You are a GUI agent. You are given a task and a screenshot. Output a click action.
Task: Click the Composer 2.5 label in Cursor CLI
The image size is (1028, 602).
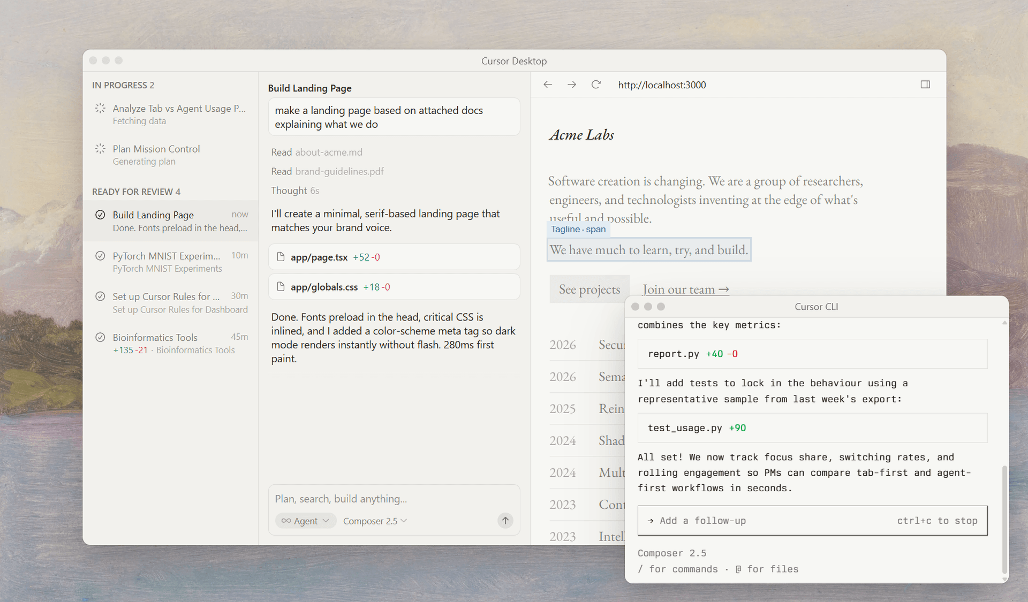672,553
